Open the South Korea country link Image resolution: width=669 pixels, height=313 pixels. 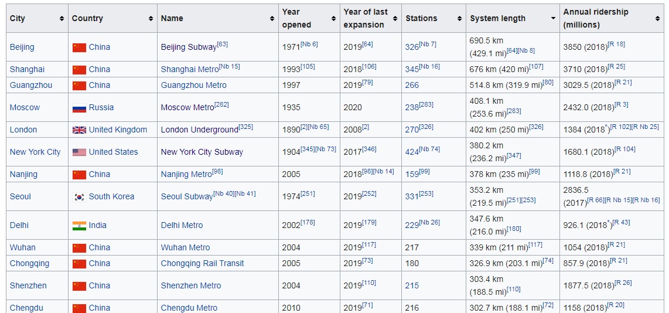pos(111,196)
